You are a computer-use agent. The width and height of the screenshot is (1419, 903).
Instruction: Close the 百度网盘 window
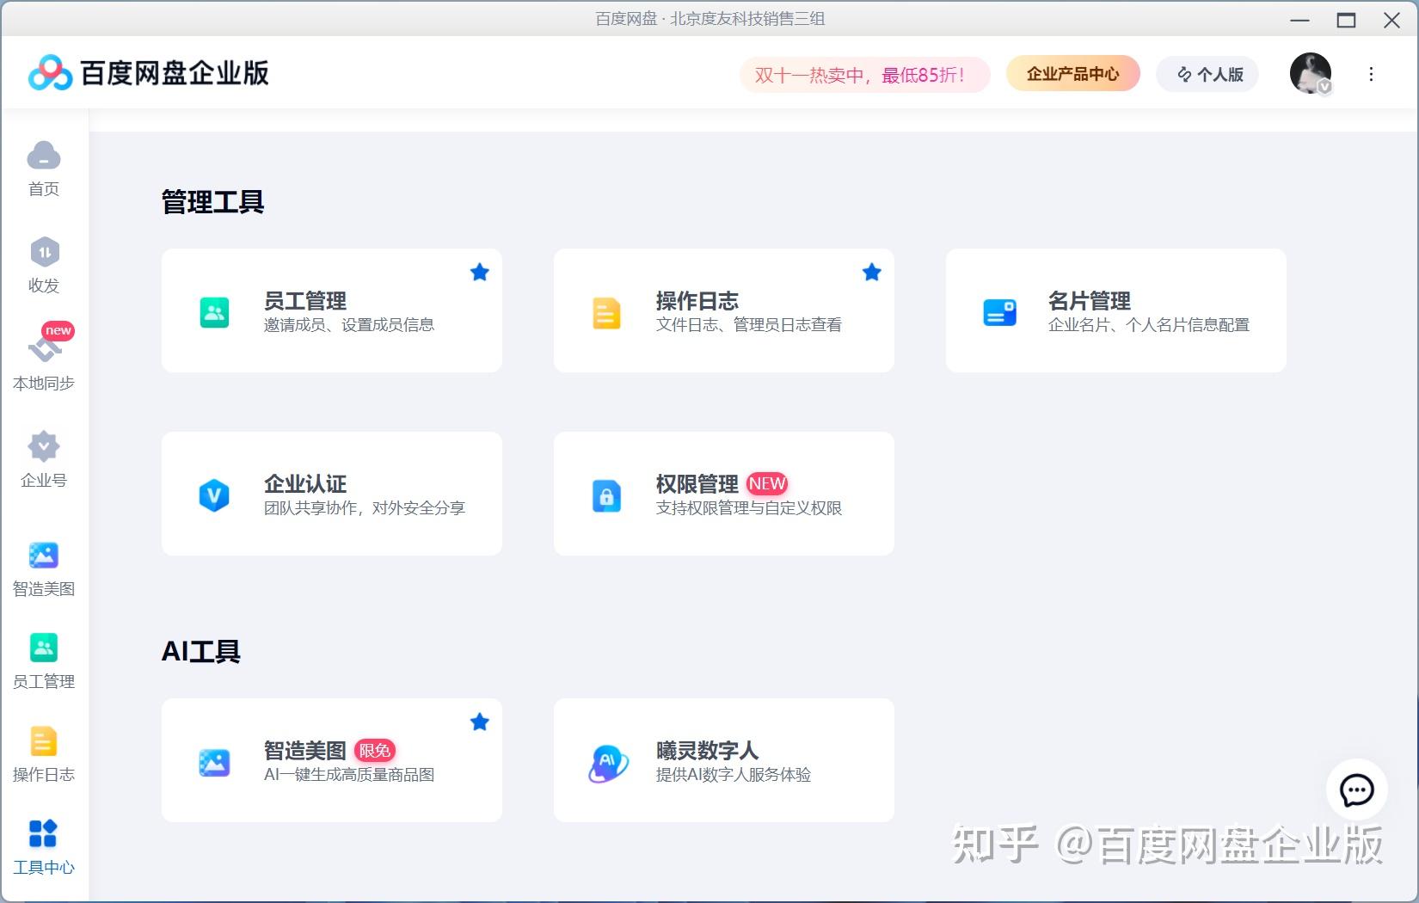click(x=1391, y=20)
